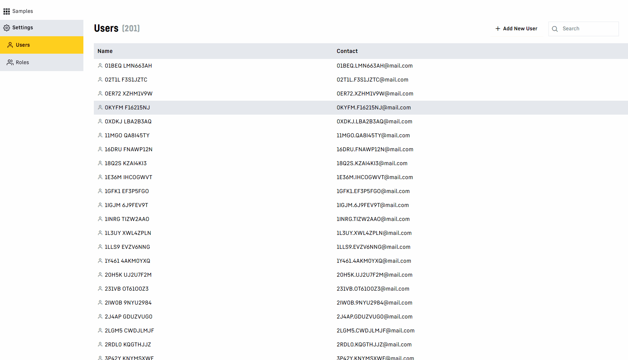The height and width of the screenshot is (360, 628).
Task: Open the Settings section
Action: 23,28
